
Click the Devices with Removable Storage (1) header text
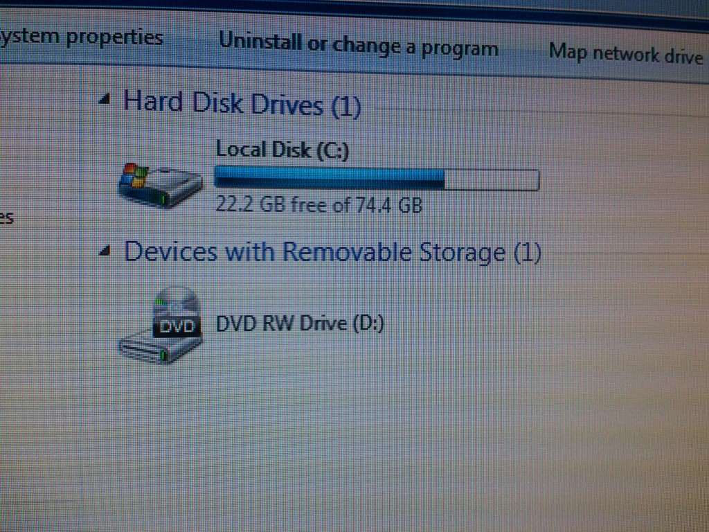pos(332,252)
